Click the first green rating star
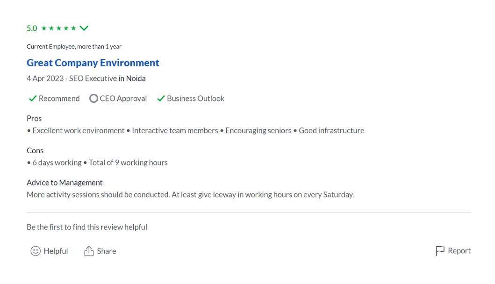Screen dimensions: 495x284 pyautogui.click(x=44, y=28)
